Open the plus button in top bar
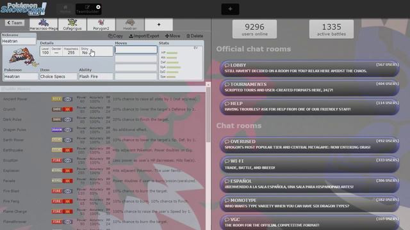The width and height of the screenshot is (410, 230). click(x=230, y=9)
